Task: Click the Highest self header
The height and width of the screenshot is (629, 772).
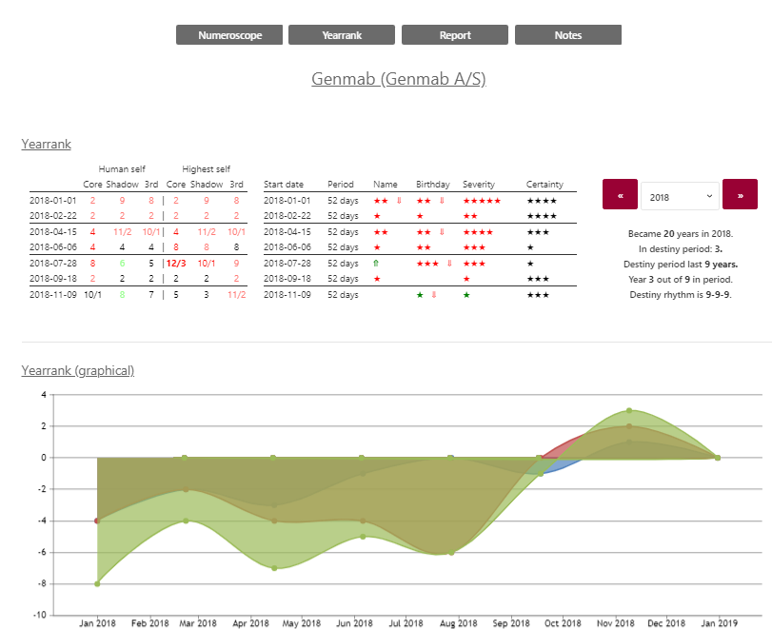Action: (x=207, y=168)
